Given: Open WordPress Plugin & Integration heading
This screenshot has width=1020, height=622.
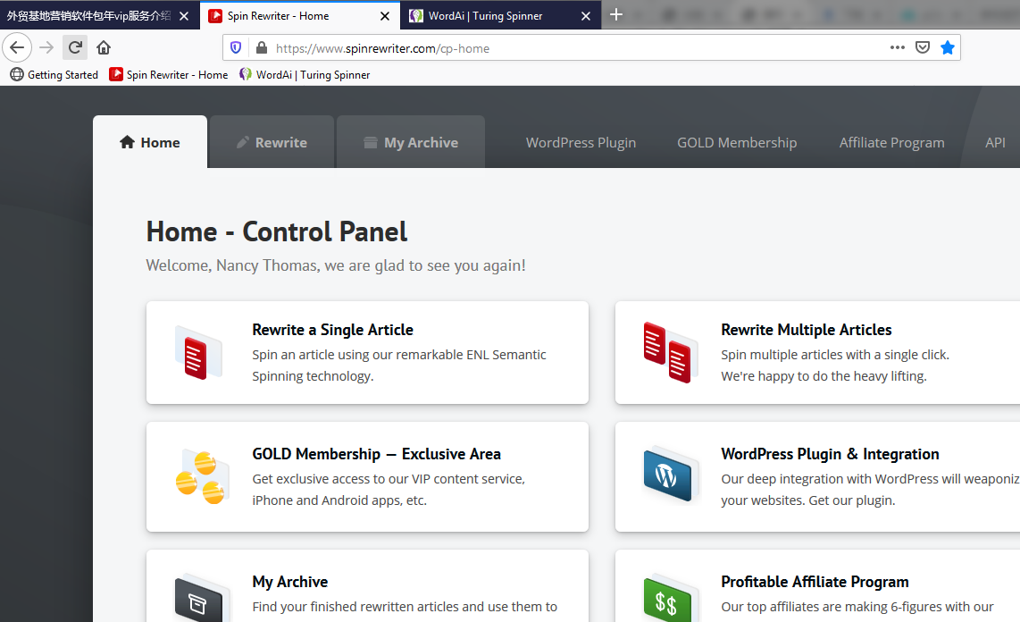Looking at the screenshot, I should pos(830,454).
